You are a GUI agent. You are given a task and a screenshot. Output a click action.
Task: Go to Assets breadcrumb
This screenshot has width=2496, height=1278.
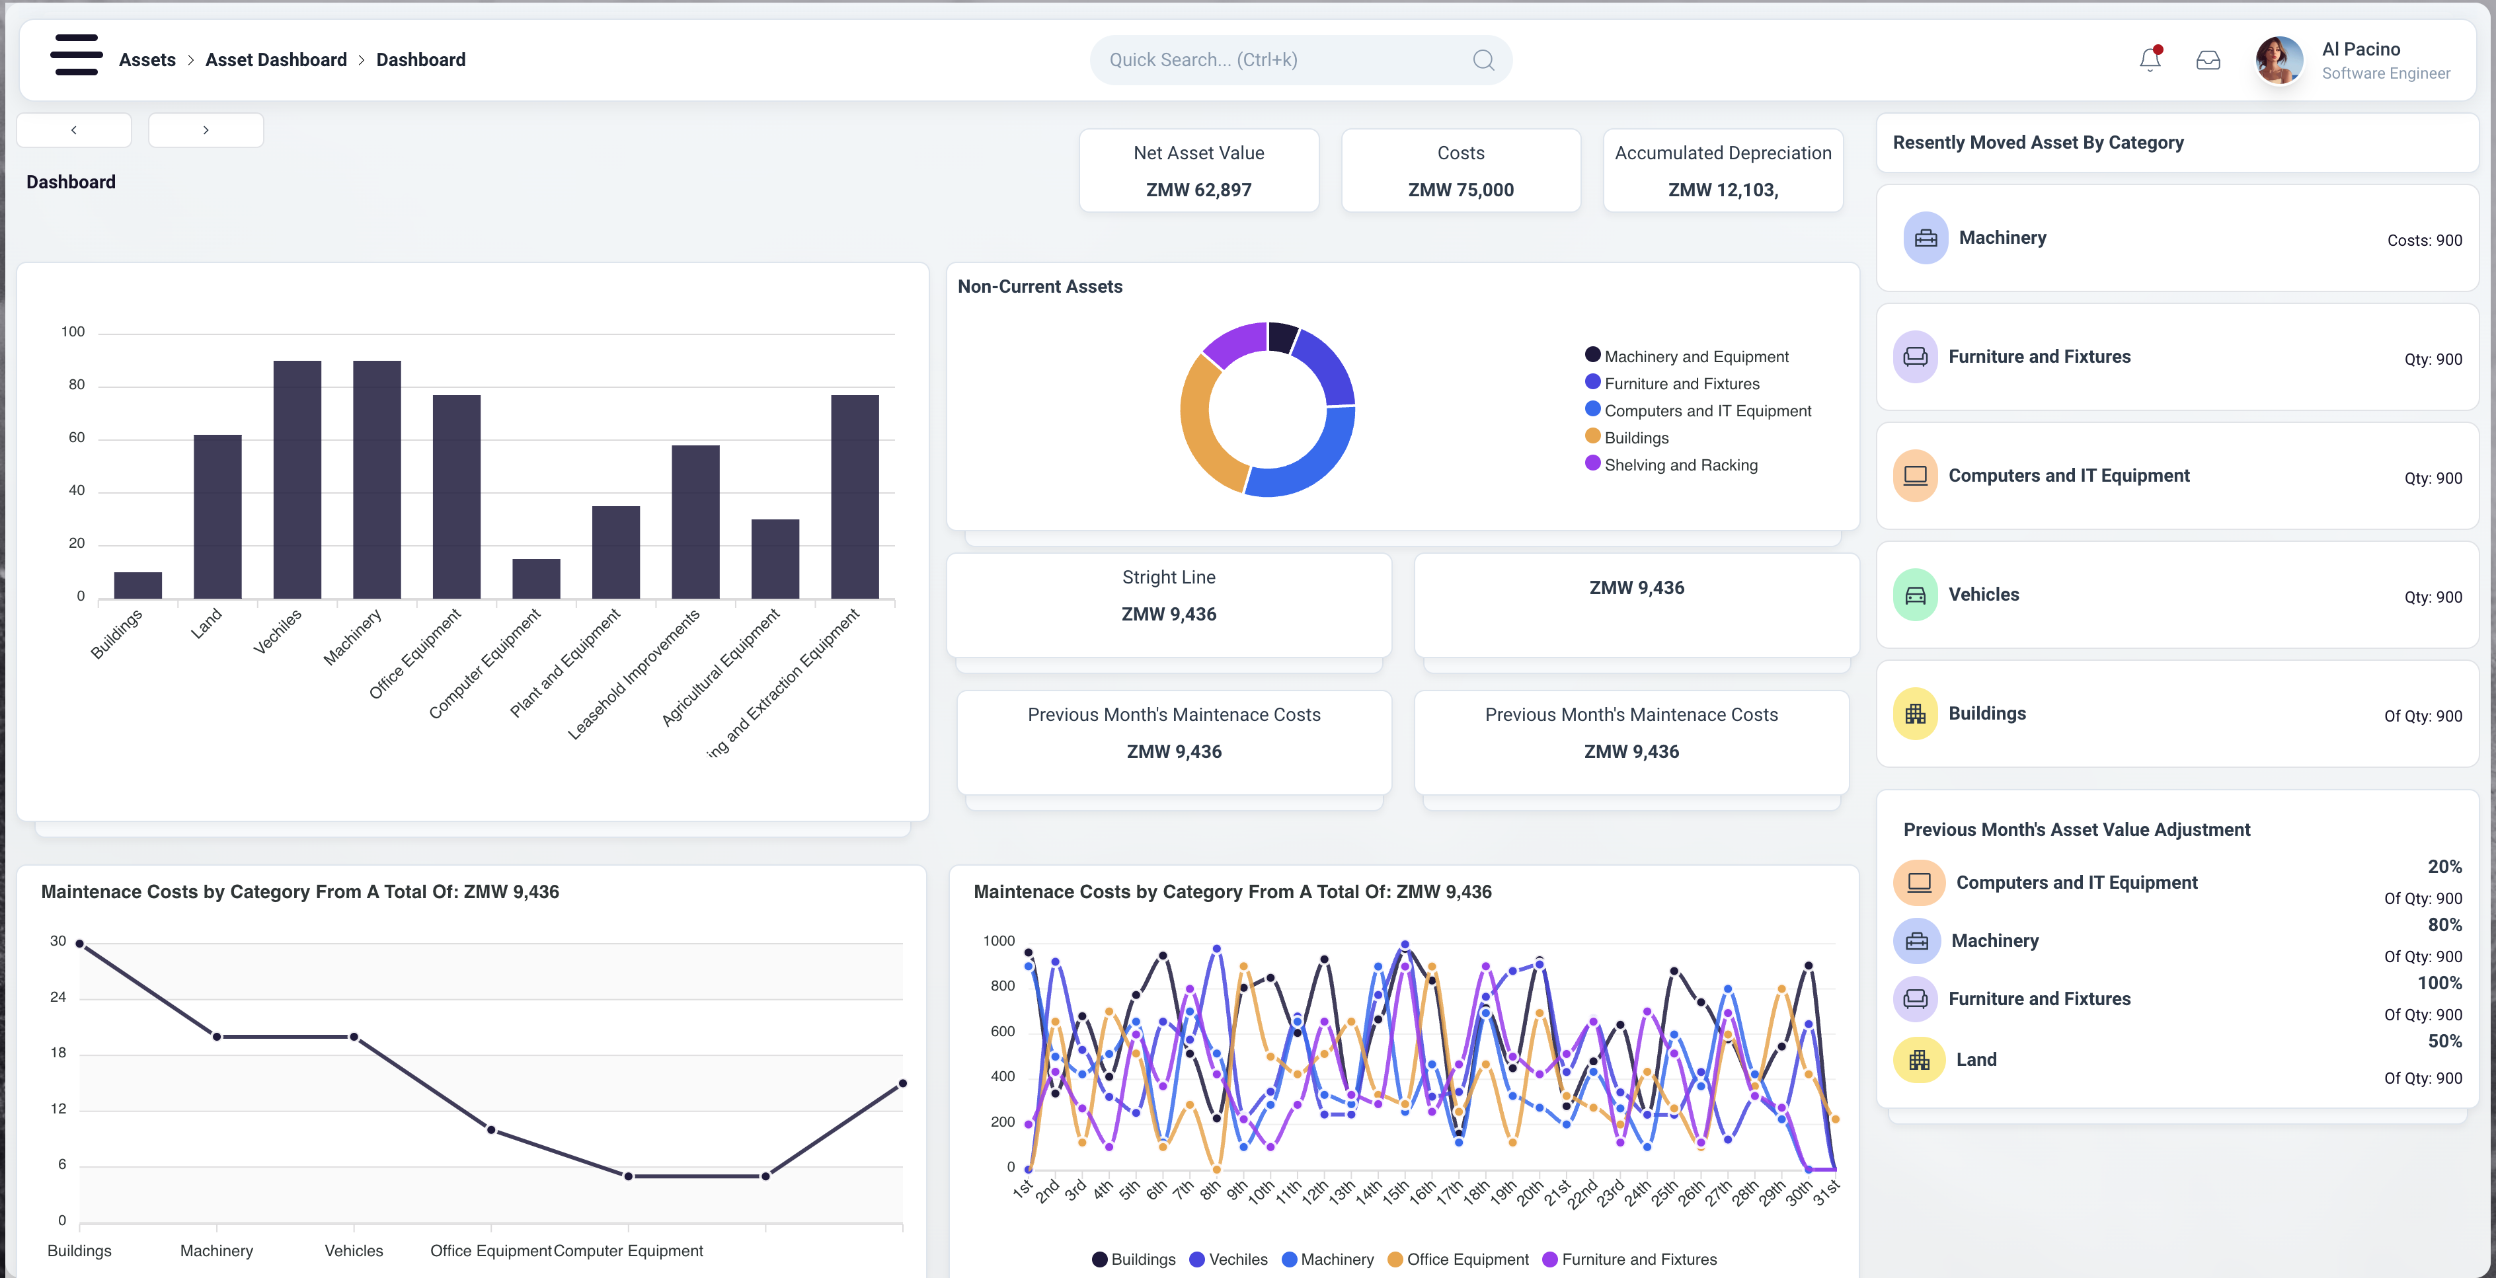147,60
